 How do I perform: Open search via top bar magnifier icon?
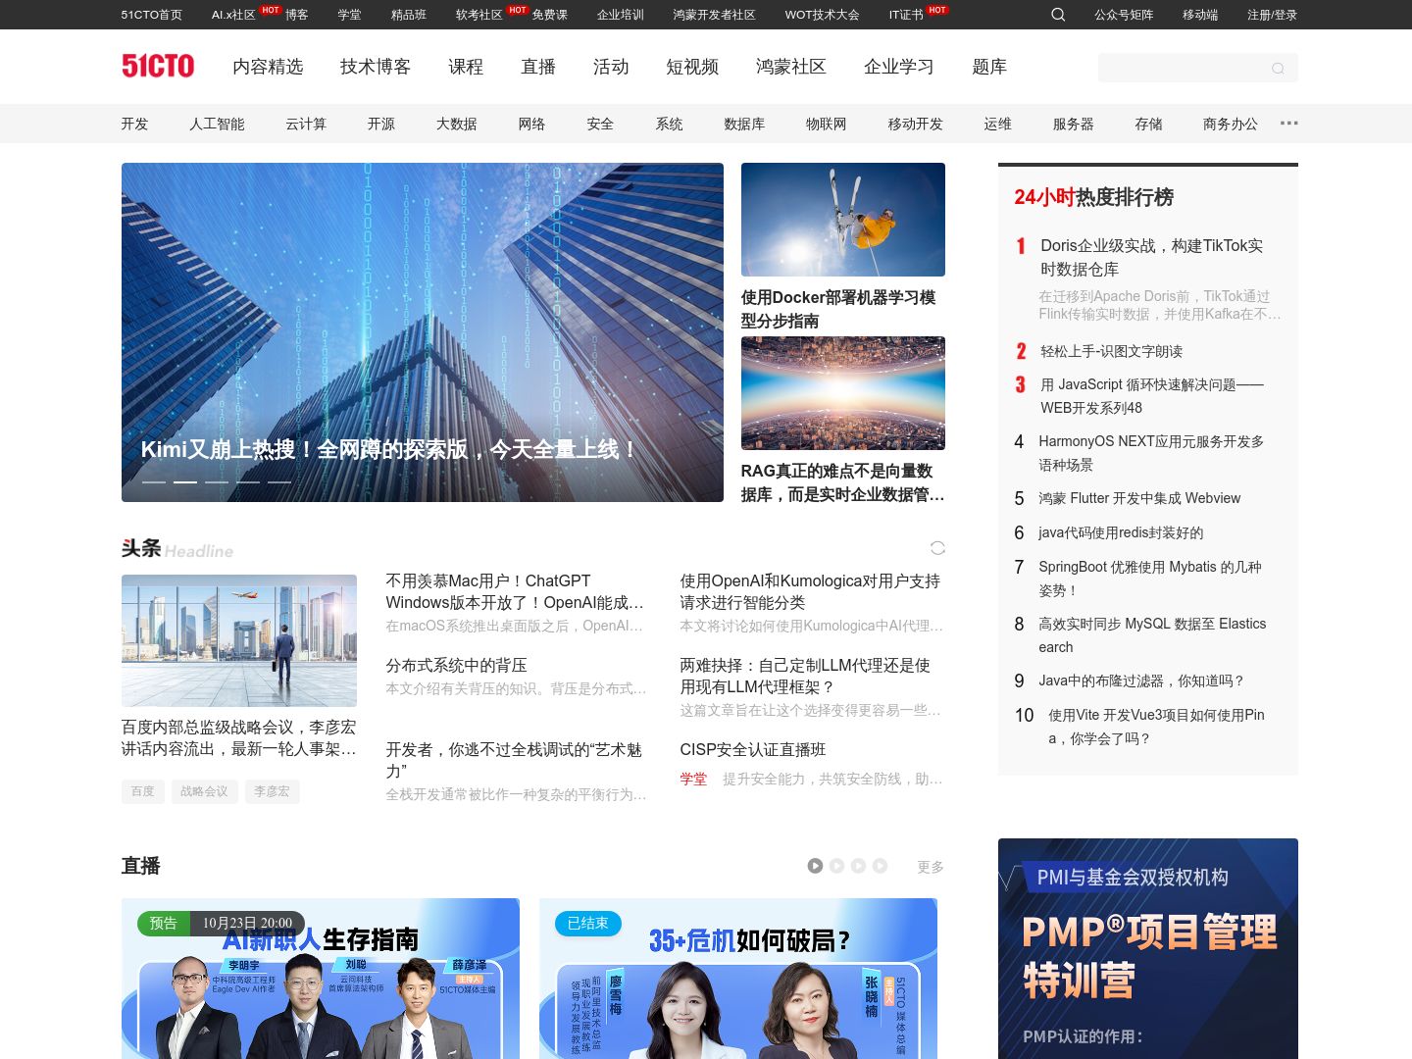pos(1058,15)
